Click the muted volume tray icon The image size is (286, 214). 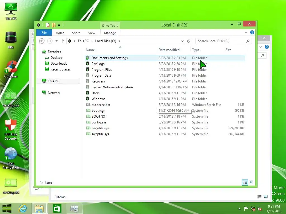[x=260, y=208]
